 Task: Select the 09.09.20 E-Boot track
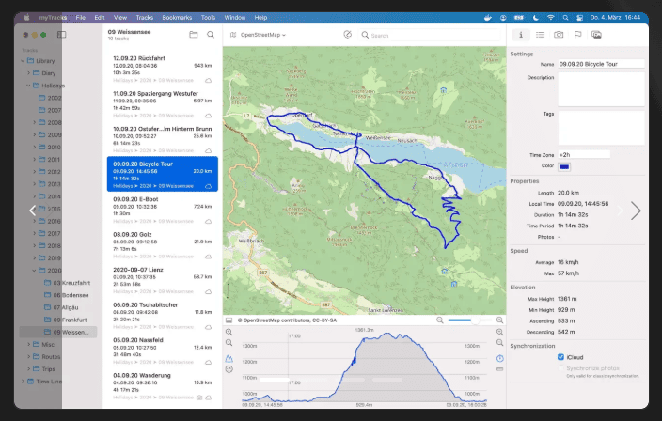coord(163,210)
